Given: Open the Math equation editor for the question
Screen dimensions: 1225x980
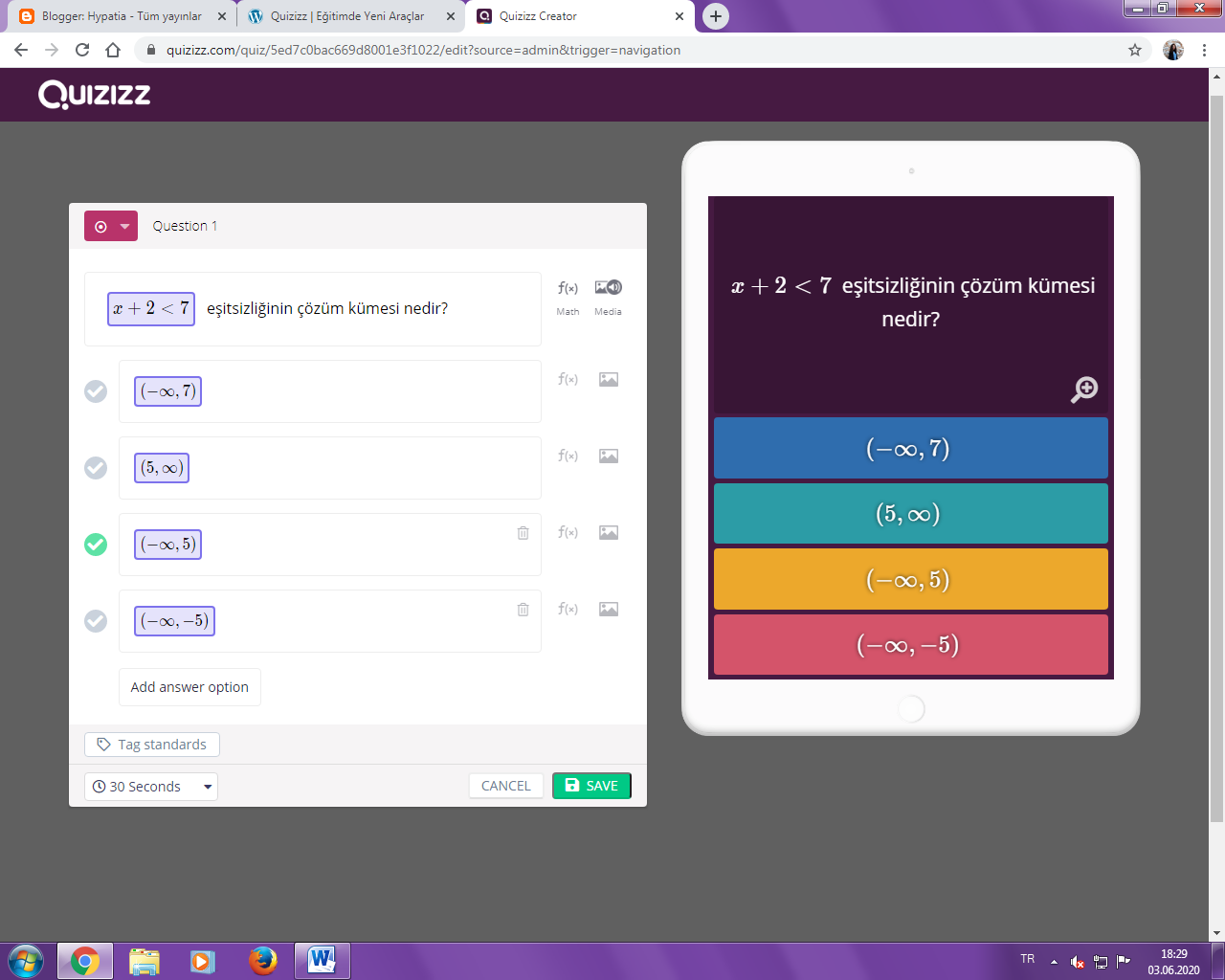Looking at the screenshot, I should pyautogui.click(x=567, y=286).
